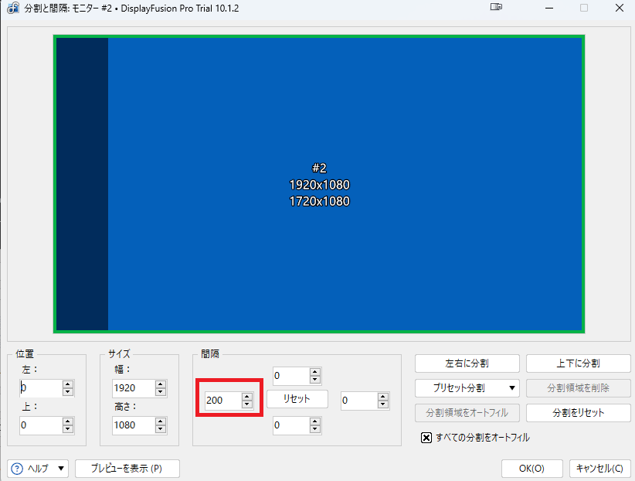
Task: Increase the left padding 200 with up arrow
Action: coord(247,396)
